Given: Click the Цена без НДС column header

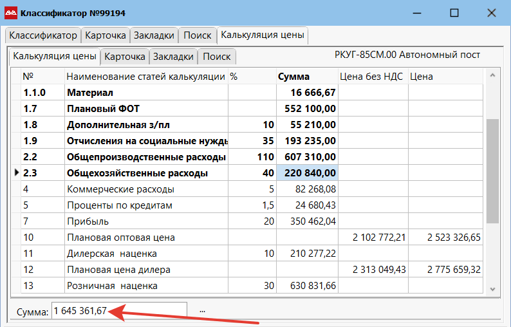Looking at the screenshot, I should (371, 77).
